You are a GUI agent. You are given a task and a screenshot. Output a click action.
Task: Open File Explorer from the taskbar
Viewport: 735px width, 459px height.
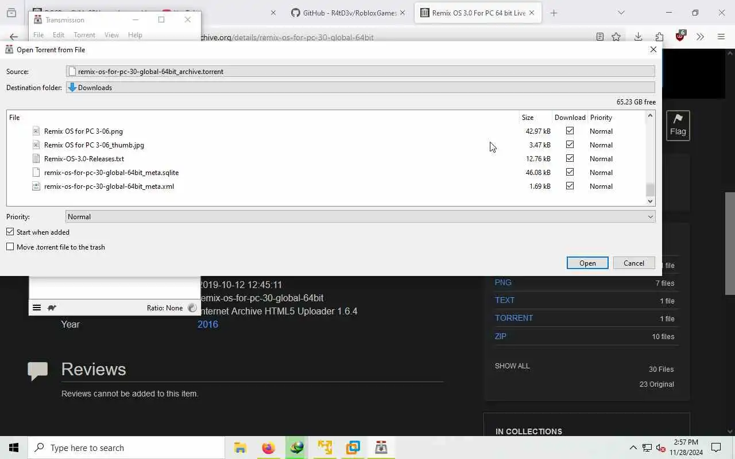(240, 448)
